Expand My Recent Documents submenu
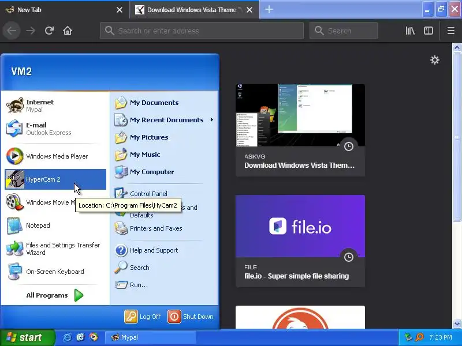 (x=163, y=120)
